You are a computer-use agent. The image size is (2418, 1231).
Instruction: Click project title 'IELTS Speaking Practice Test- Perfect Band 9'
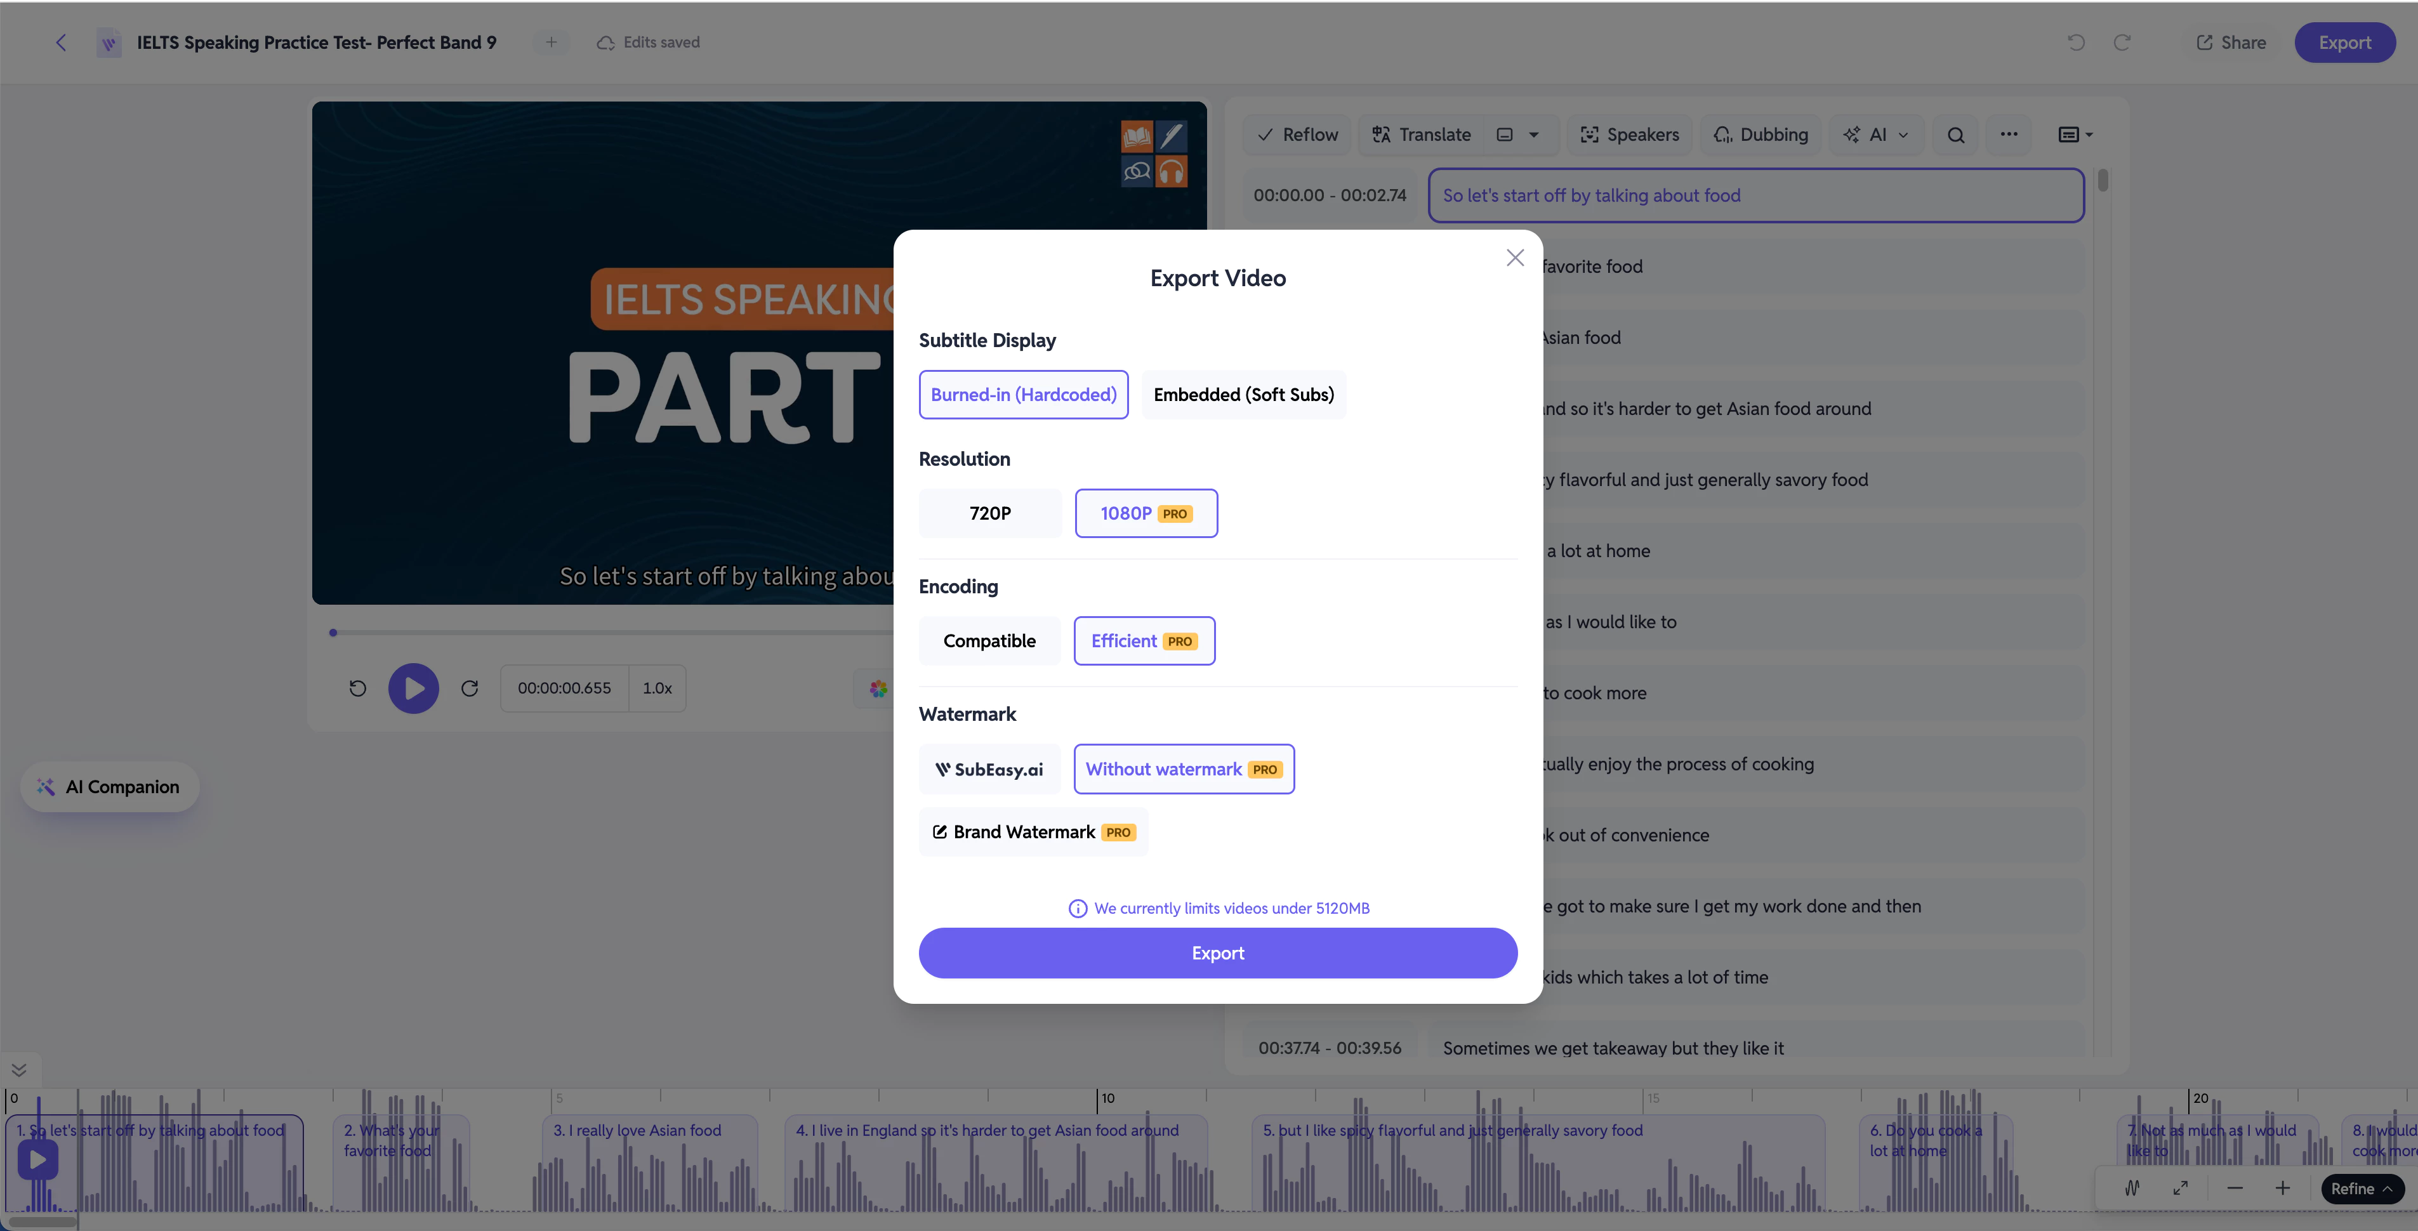(x=316, y=43)
